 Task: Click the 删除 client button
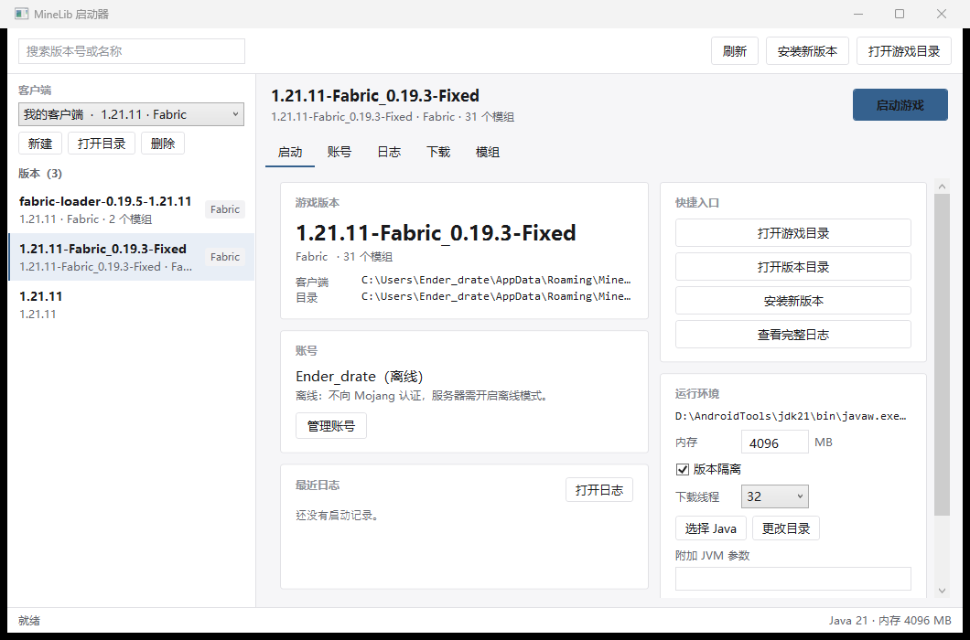pyautogui.click(x=163, y=144)
